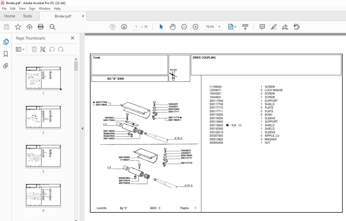Click the Page Thumbnails panel title
This screenshot has width=346, height=221.
click(31, 38)
